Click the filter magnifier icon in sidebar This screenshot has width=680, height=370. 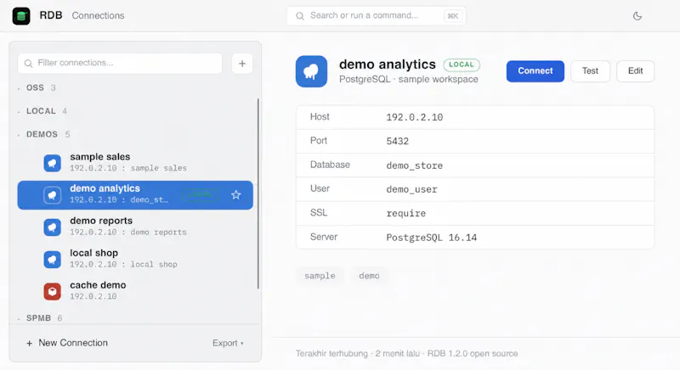coord(29,64)
